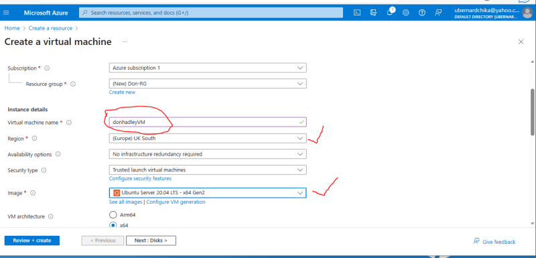The width and height of the screenshot is (536, 258).
Task: Expand the Subscription dropdown
Action: 208,68
